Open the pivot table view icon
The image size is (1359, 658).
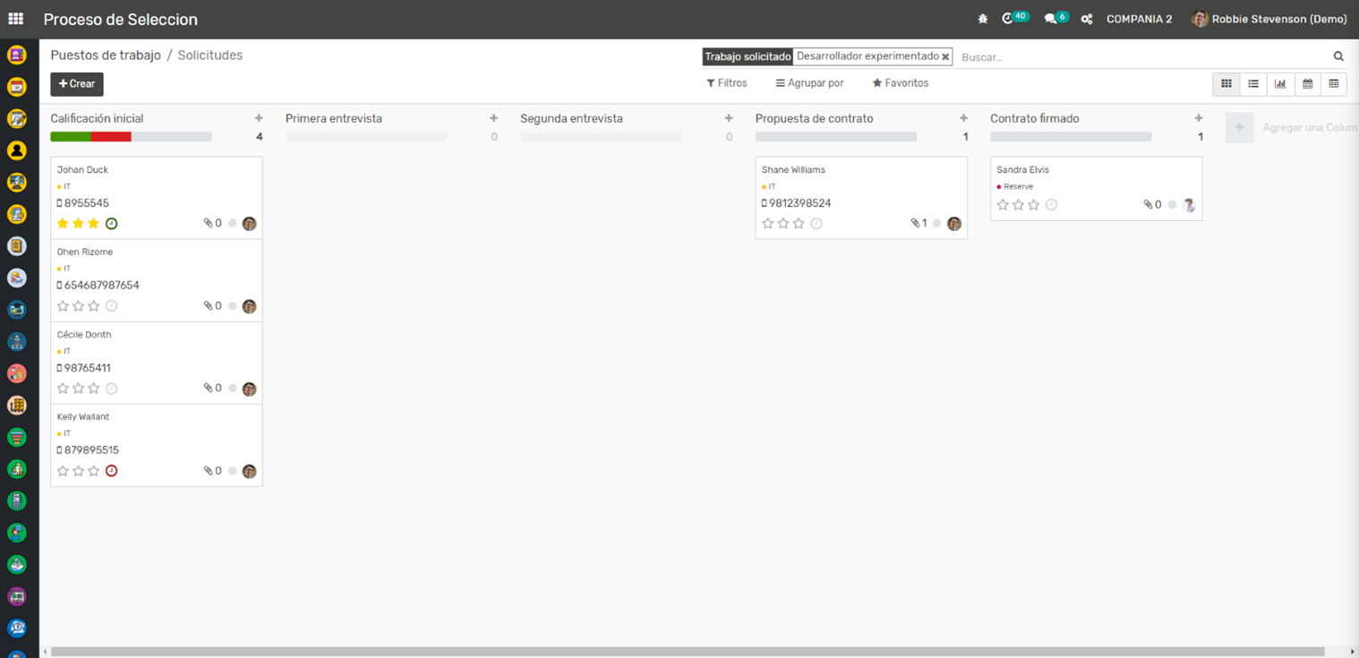pos(1334,84)
